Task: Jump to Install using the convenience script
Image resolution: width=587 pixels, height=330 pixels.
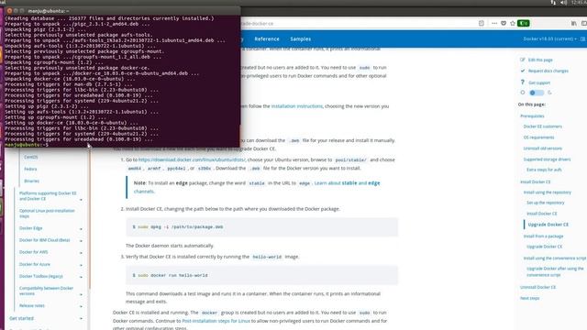Action: click(x=554, y=258)
